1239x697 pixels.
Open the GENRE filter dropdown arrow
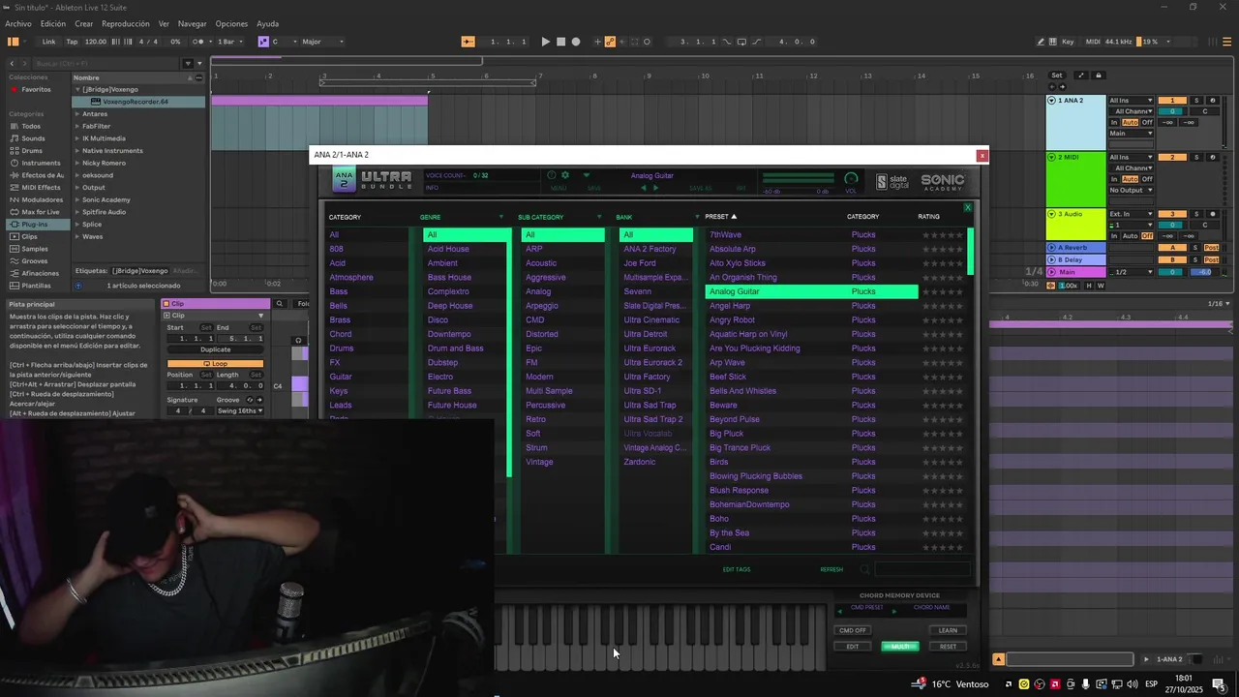[x=500, y=217]
